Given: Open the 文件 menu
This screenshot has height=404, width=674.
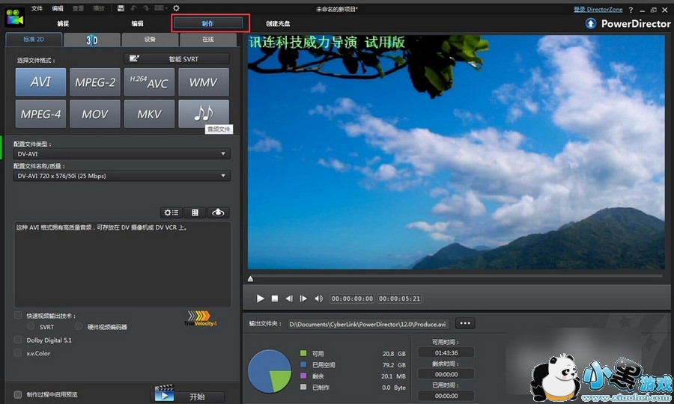Looking at the screenshot, I should click(37, 8).
